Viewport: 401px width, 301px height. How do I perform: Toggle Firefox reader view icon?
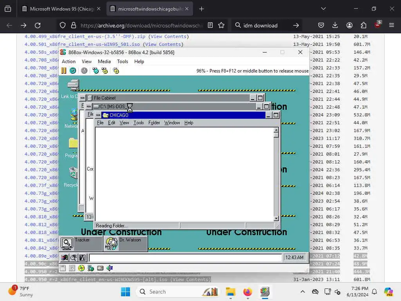point(210,25)
